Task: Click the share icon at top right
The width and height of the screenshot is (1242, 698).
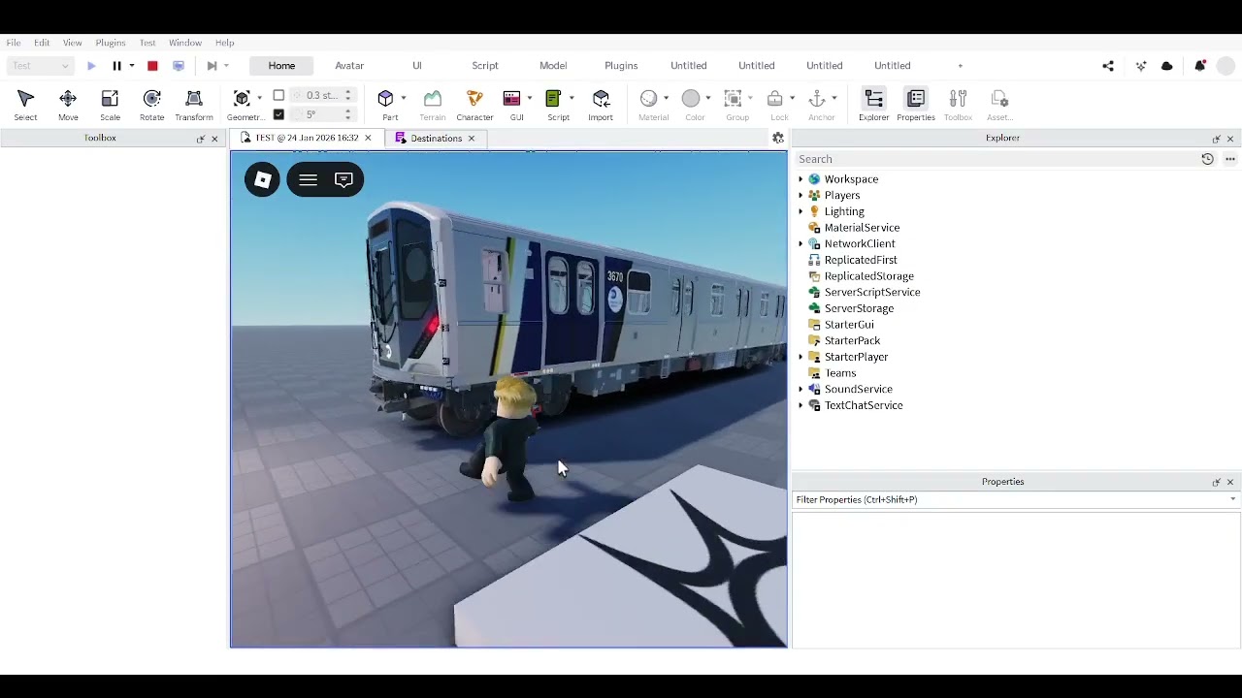Action: pos(1108,66)
